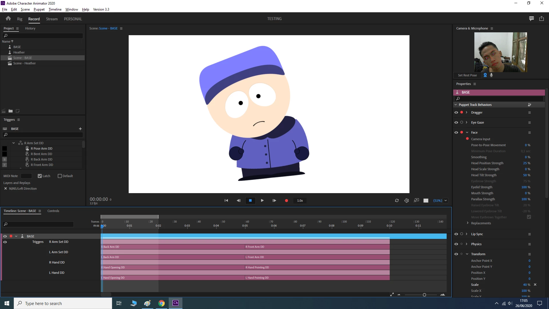Enable the Default checkbox
The height and width of the screenshot is (309, 549).
click(x=60, y=176)
